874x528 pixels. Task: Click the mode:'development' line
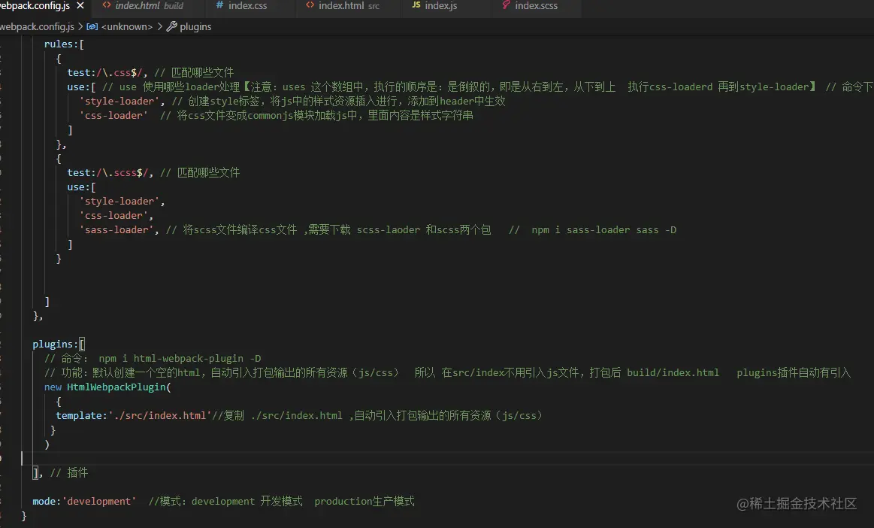[223, 501]
